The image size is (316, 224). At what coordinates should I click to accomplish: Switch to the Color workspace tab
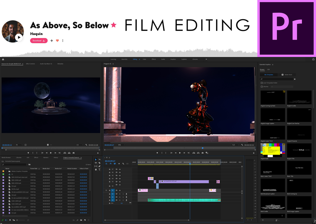[x=144, y=59]
